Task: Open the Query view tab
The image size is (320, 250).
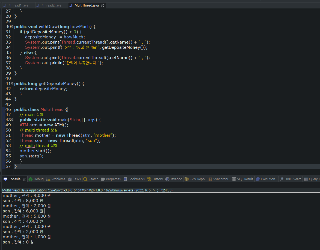Action: (312, 179)
